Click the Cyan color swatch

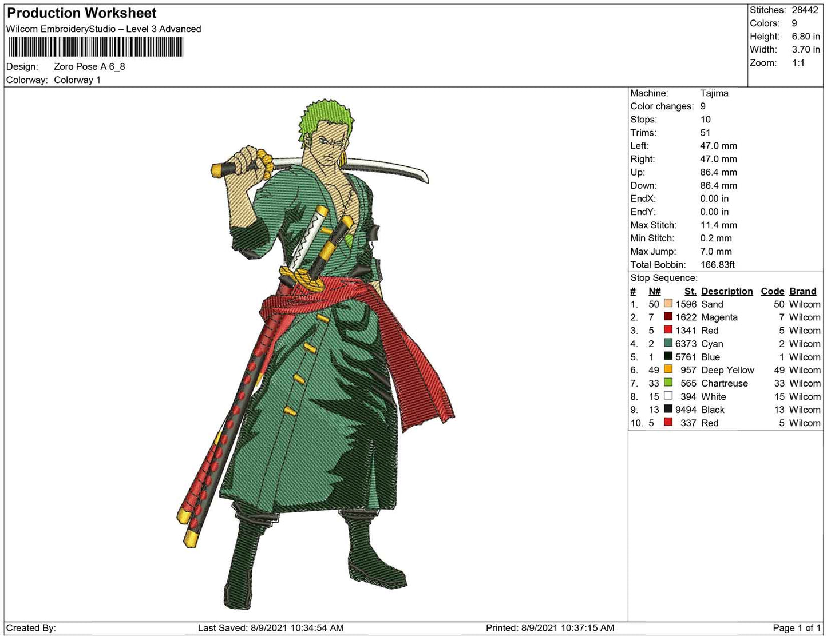point(668,343)
